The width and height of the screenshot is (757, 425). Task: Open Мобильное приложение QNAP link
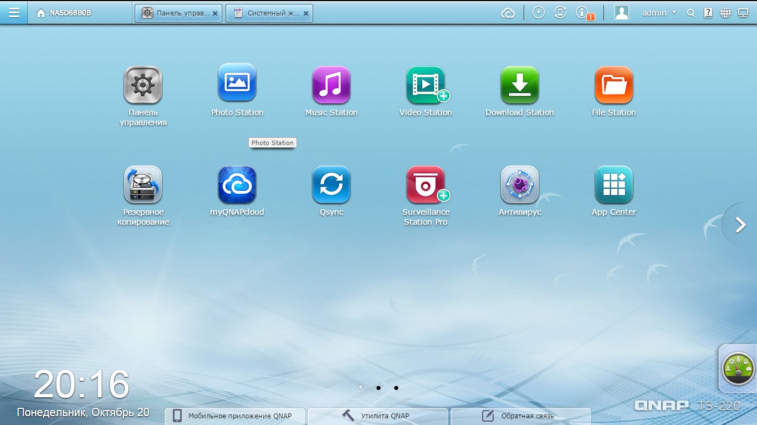coord(235,416)
